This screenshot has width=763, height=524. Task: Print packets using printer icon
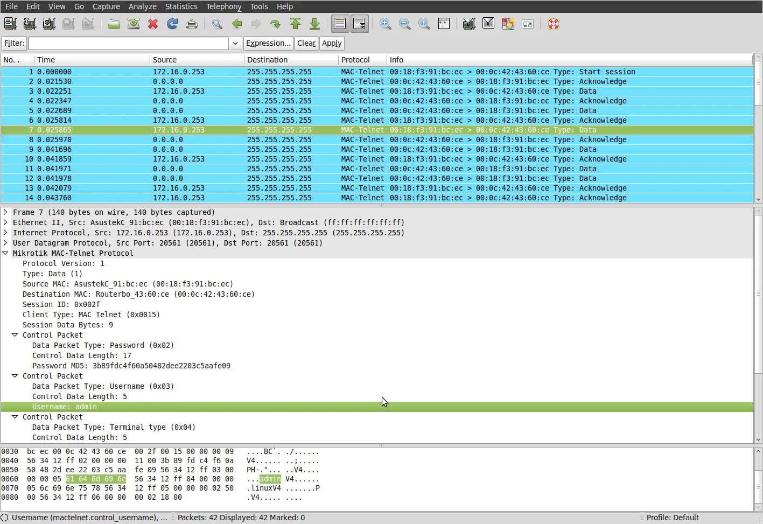(x=192, y=24)
